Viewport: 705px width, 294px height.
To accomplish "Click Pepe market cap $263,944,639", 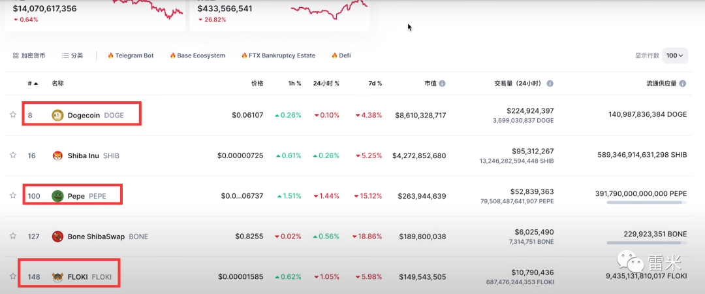I will click(x=422, y=196).
